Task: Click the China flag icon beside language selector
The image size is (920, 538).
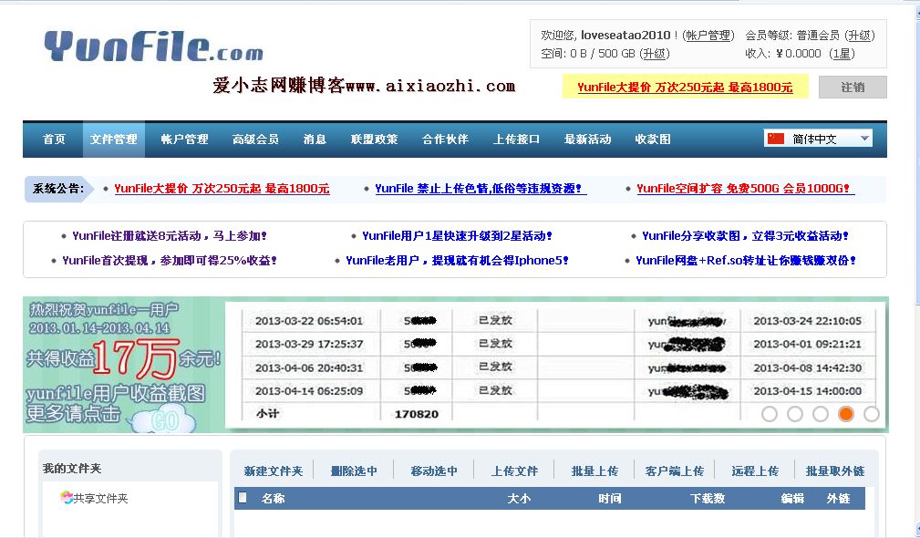Action: [x=776, y=138]
